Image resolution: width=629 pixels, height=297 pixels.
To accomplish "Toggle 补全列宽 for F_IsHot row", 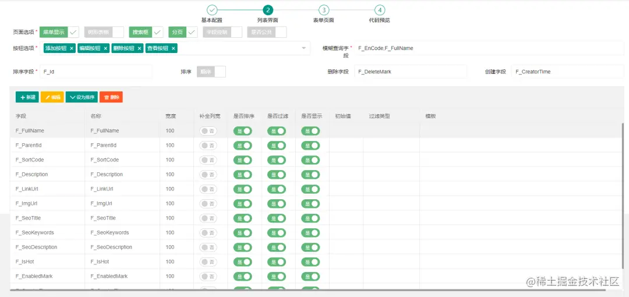I will 208,261.
